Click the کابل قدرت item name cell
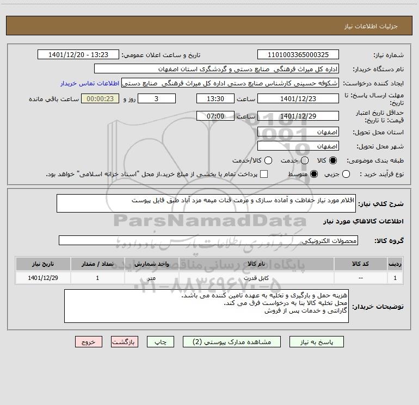The width and height of the screenshot is (419, 405). (x=256, y=278)
